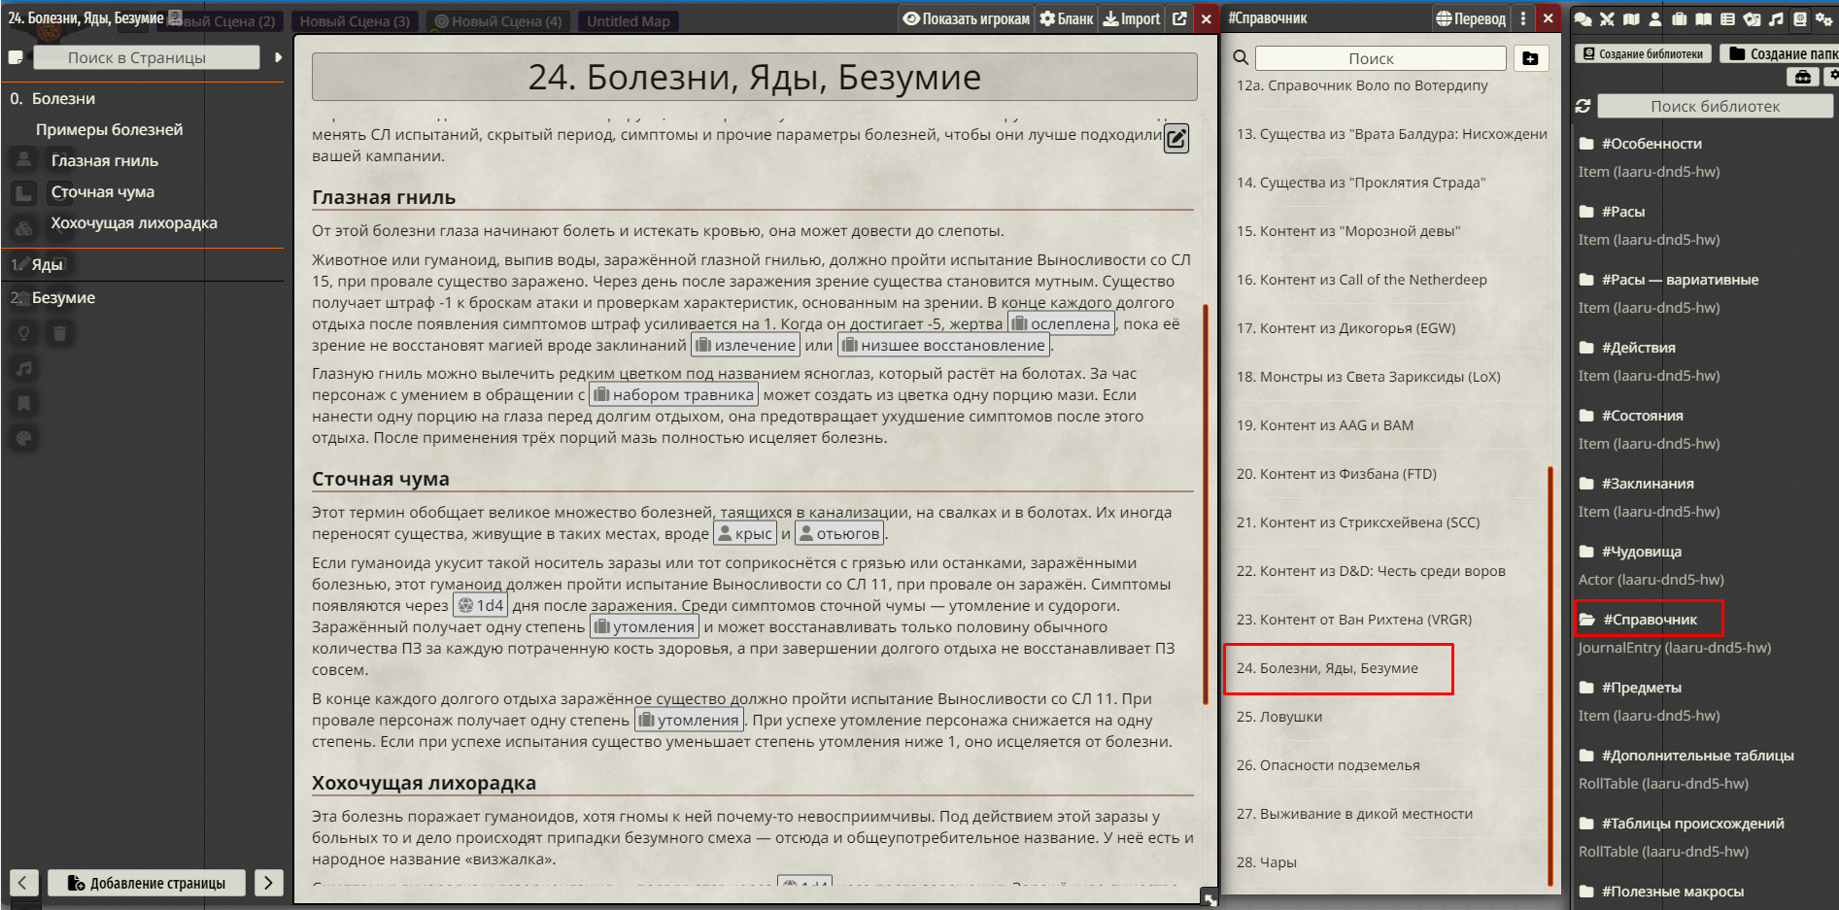Click the edit page pencil icon
Image resolution: width=1839 pixels, height=910 pixels.
pos(1176,139)
